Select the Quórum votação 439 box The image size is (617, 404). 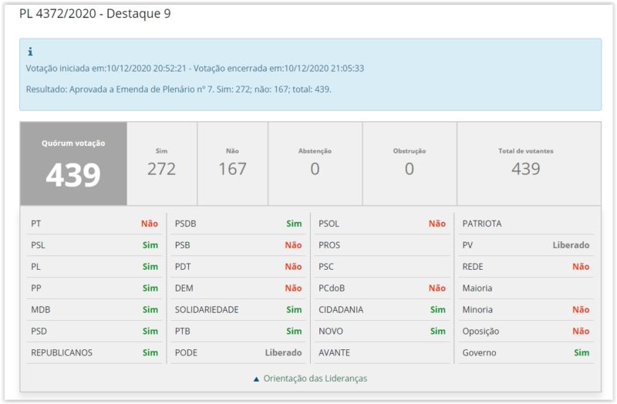(73, 163)
